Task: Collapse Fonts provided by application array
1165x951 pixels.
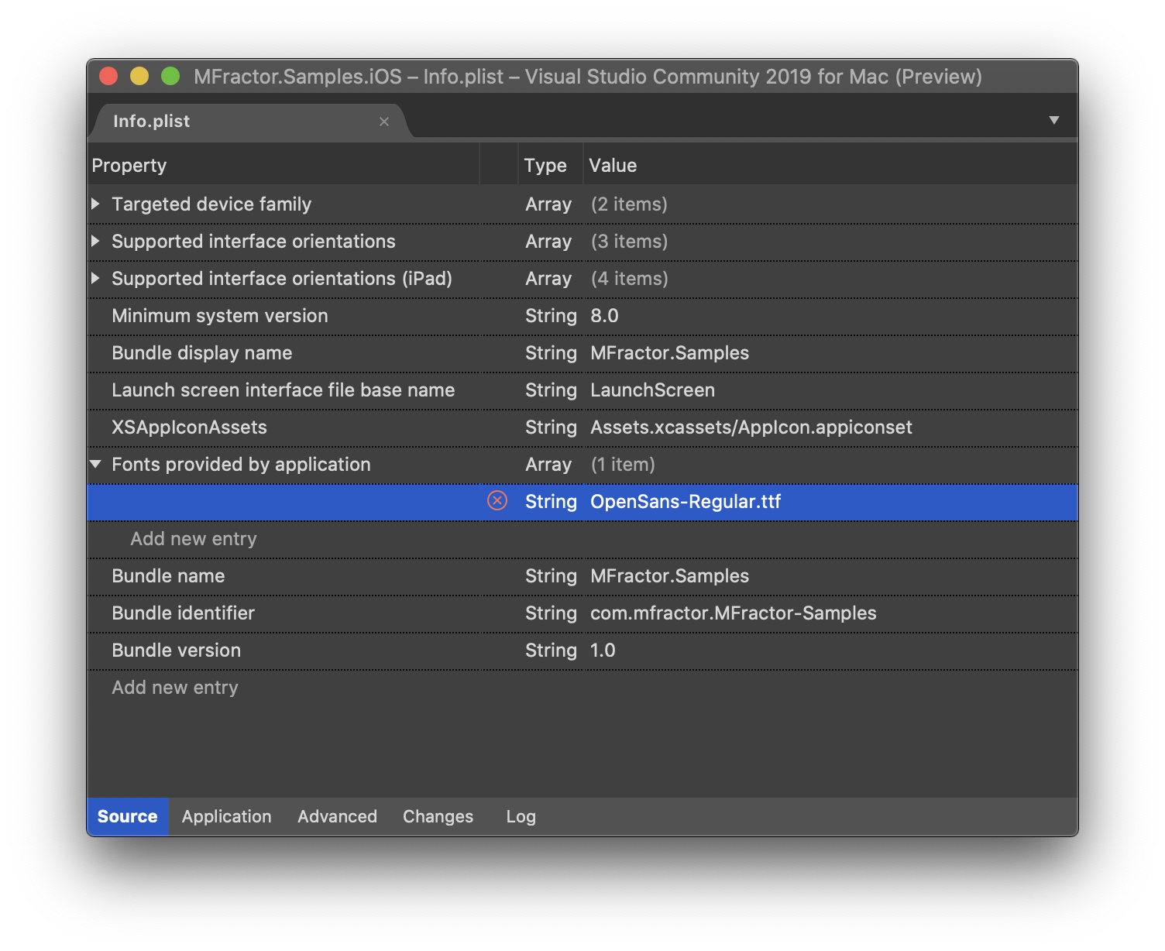Action: pyautogui.click(x=95, y=464)
